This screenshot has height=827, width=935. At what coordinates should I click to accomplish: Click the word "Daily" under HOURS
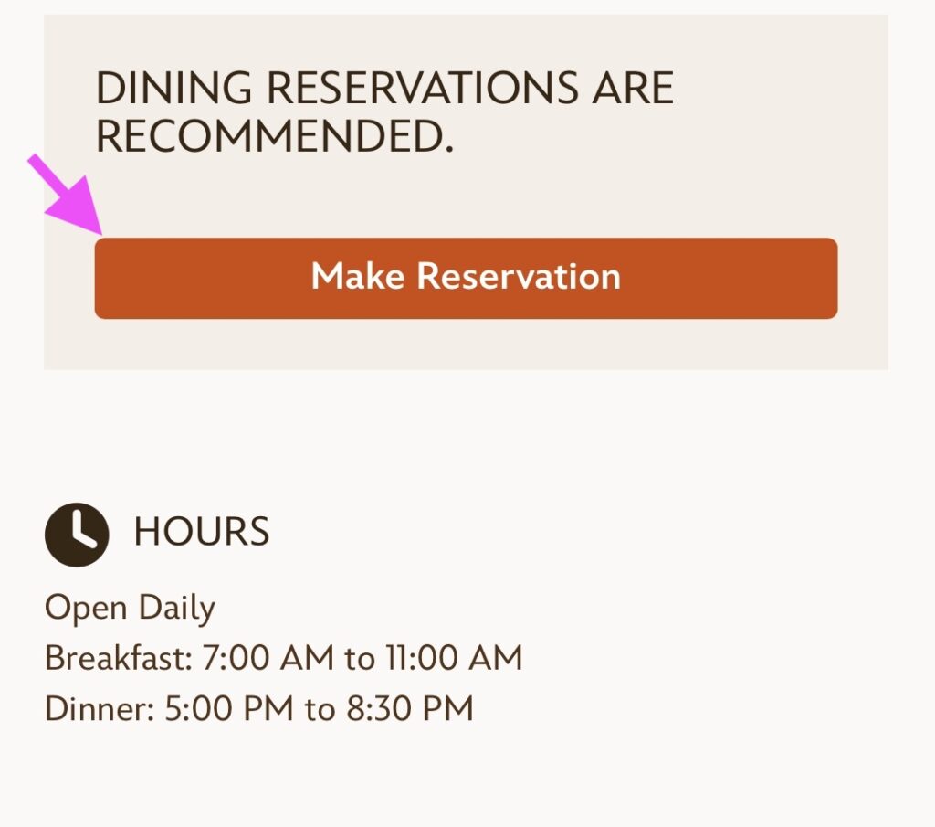[176, 609]
